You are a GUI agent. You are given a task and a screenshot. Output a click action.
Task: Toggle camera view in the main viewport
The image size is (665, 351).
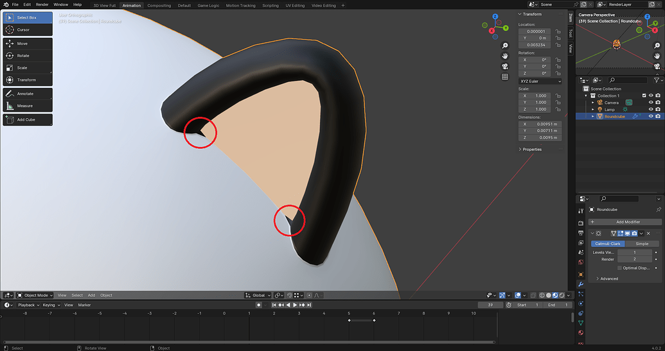(x=504, y=67)
